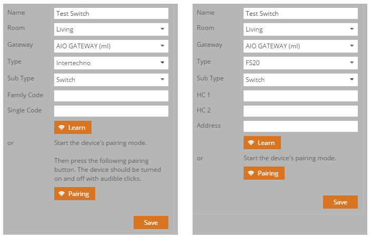The width and height of the screenshot is (372, 238).
Task: Click Learn button in FS20 form
Action: click(x=262, y=143)
